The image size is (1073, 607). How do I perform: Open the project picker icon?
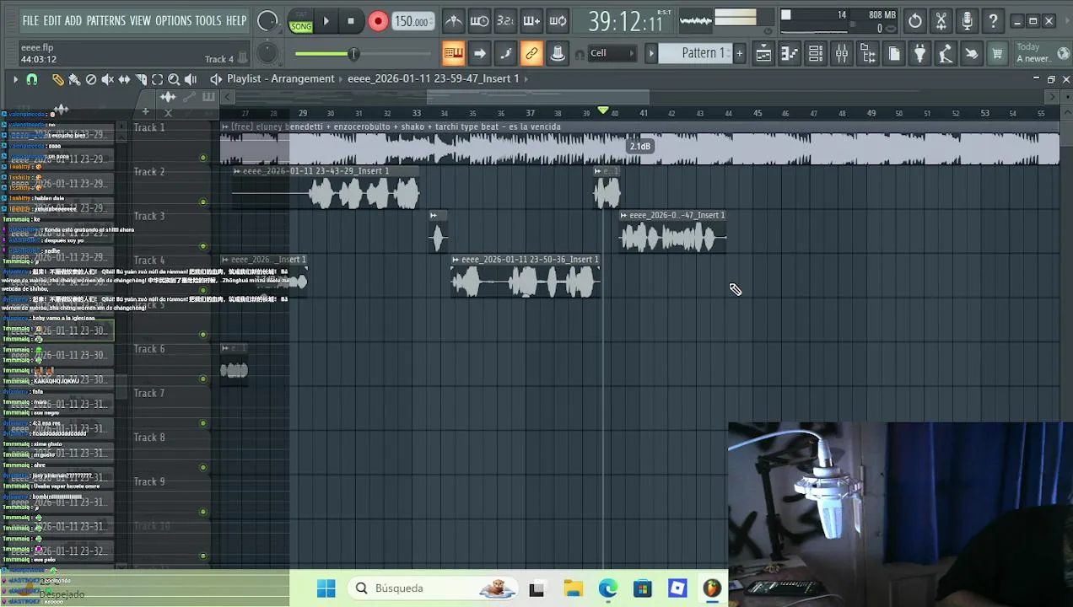coord(894,54)
